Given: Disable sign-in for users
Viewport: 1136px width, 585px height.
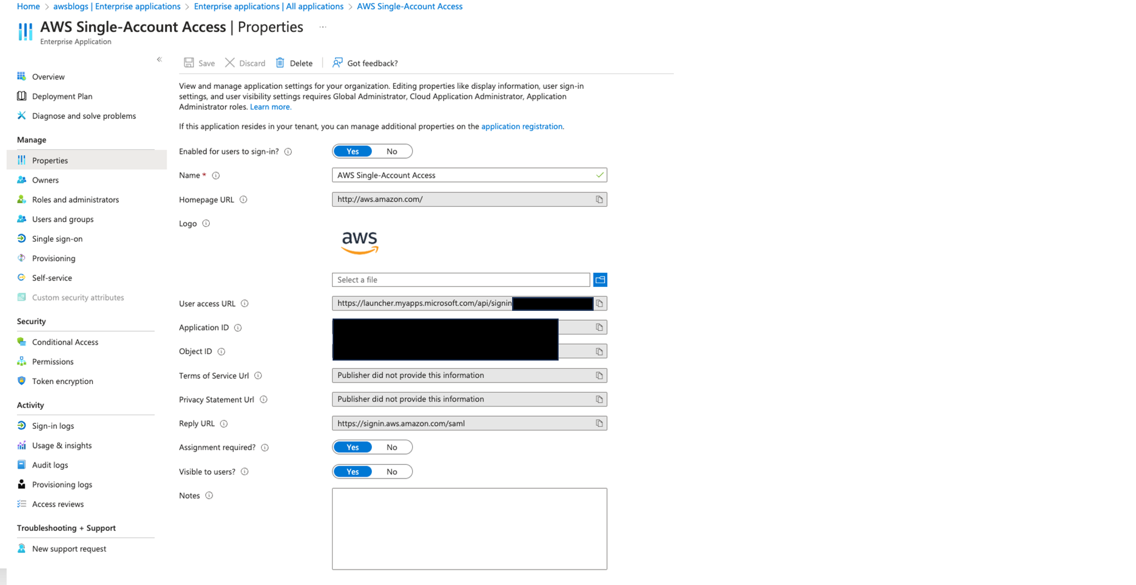Looking at the screenshot, I should click(392, 151).
